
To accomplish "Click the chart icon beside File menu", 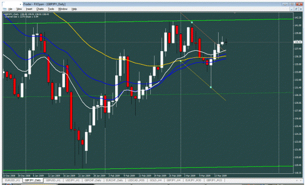I will [x=5, y=9].
